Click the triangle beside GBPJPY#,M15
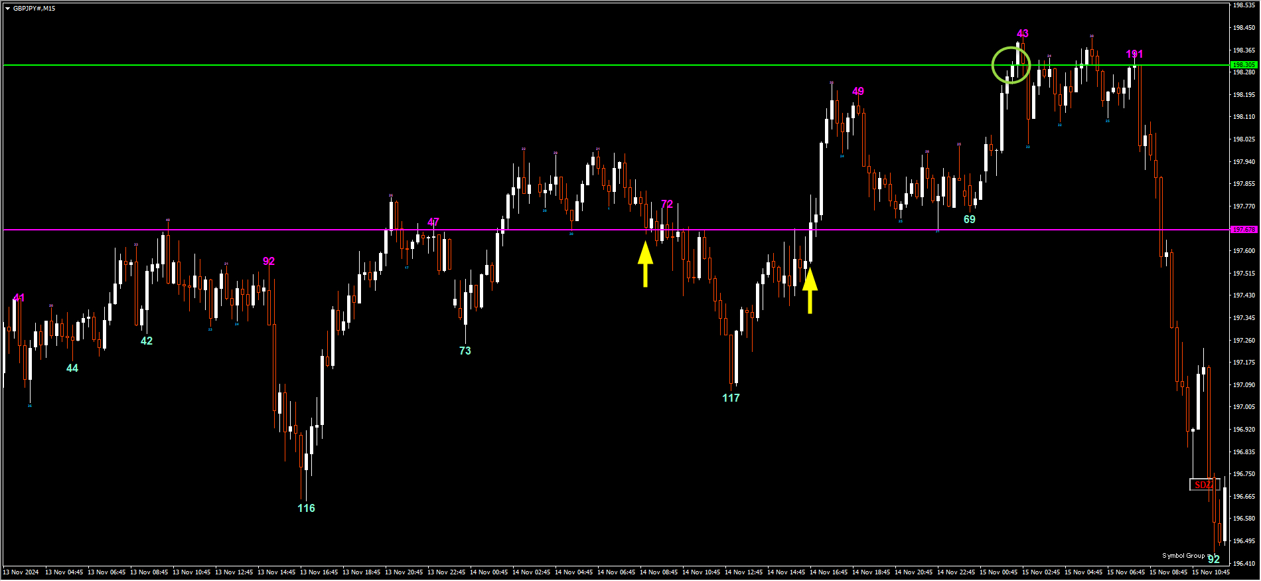 [8, 9]
